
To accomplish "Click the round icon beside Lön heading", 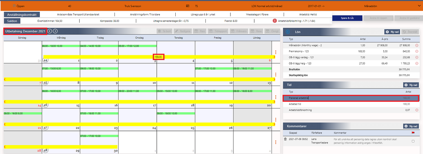I will coord(288,32).
